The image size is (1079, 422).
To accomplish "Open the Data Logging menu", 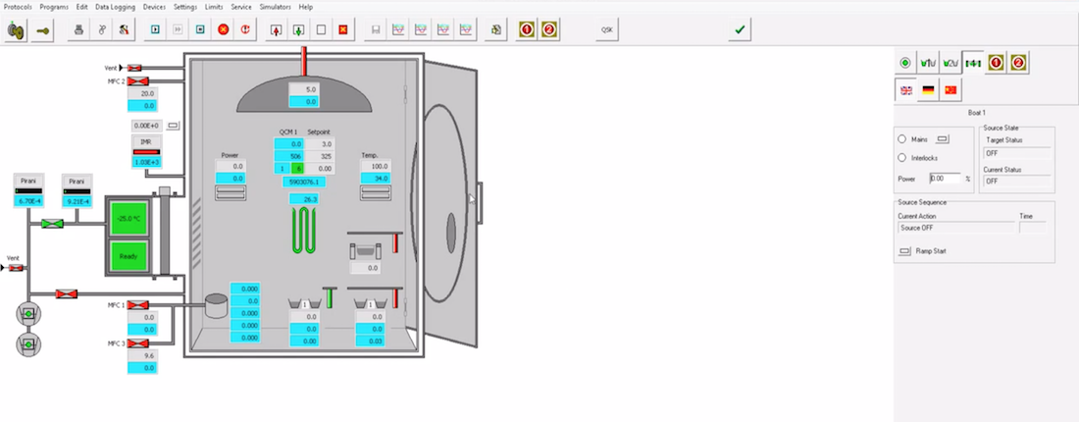I will click(115, 7).
